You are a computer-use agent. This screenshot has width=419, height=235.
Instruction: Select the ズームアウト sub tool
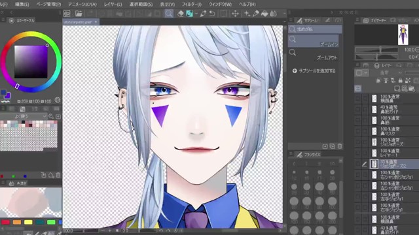[313, 55]
